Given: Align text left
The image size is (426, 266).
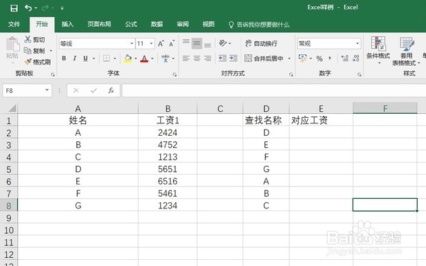Looking at the screenshot, I should (x=186, y=58).
